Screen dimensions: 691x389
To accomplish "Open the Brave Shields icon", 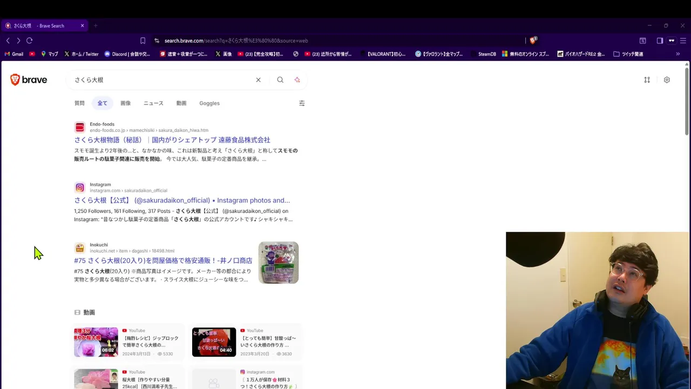I will click(x=533, y=40).
